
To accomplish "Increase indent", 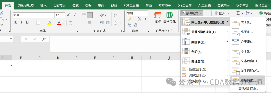I will point(107,23).
